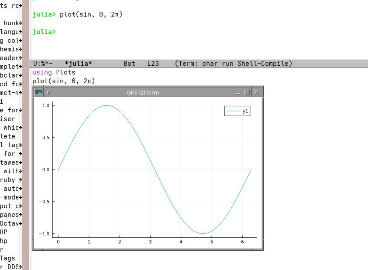
Task: Open the GKS QtTerm window menu icon
Action: [x=39, y=92]
